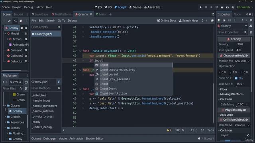
Task: Toggle split mode in the FileSystem dock
Action: pyautogui.click(x=26, y=82)
